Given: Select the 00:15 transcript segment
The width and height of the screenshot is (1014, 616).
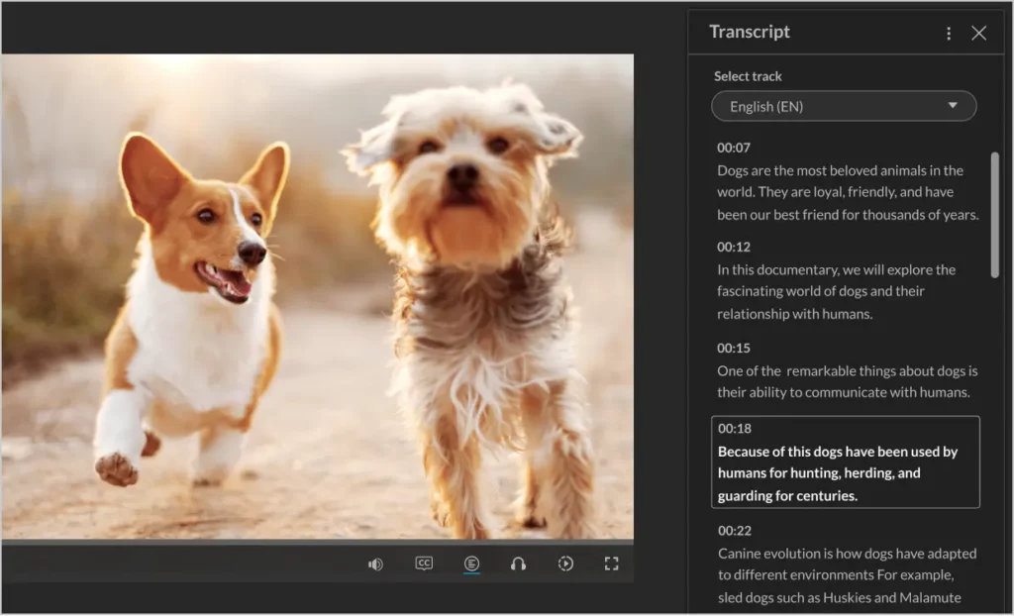Looking at the screenshot, I should point(733,349).
